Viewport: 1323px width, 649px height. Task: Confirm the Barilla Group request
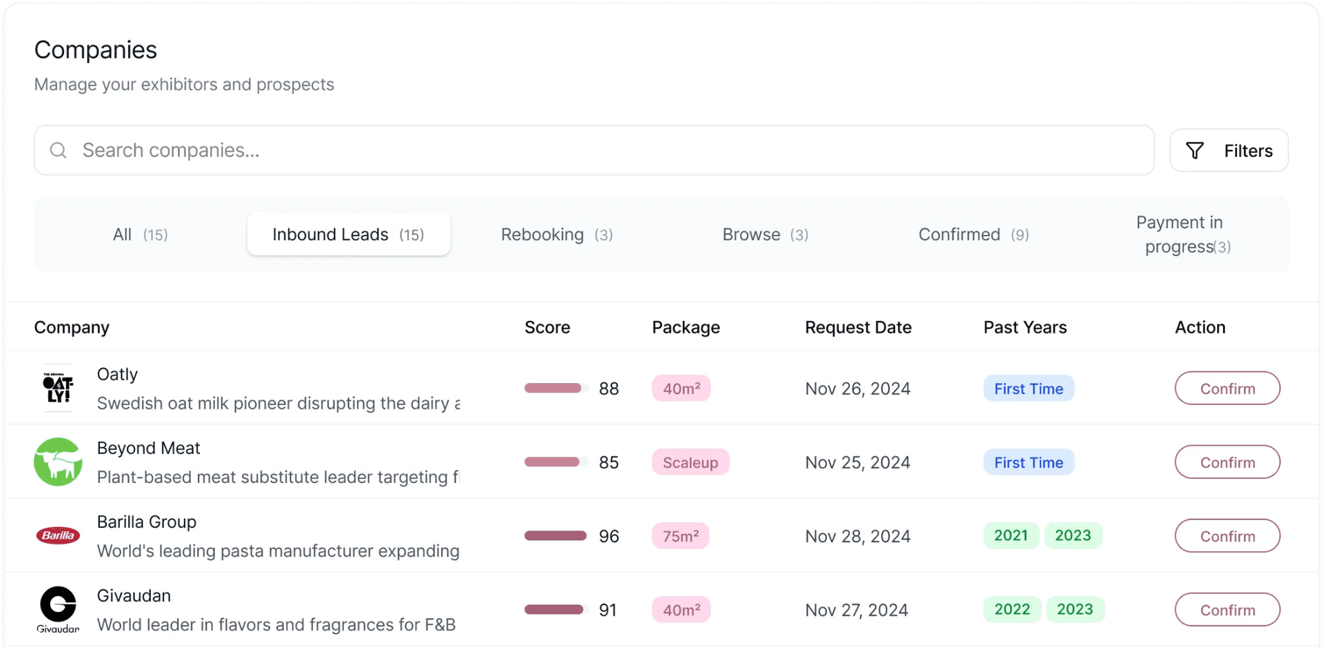click(x=1227, y=535)
